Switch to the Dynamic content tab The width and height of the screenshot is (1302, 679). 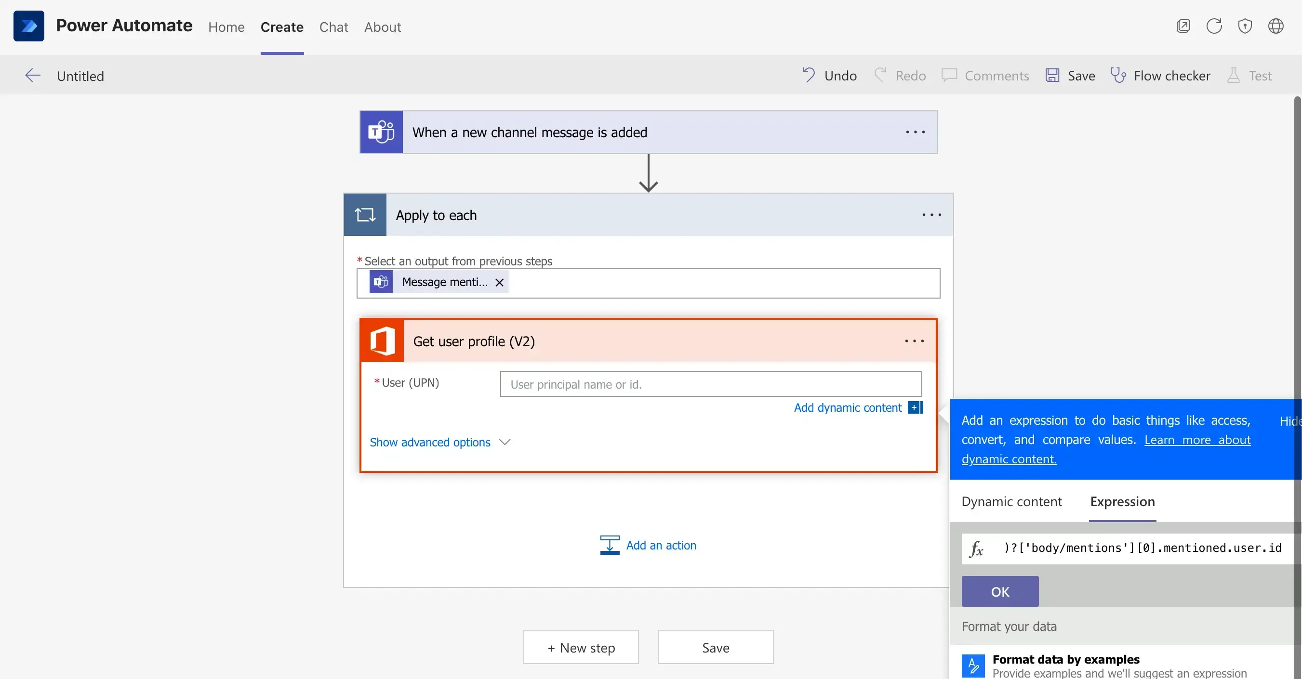point(1012,501)
